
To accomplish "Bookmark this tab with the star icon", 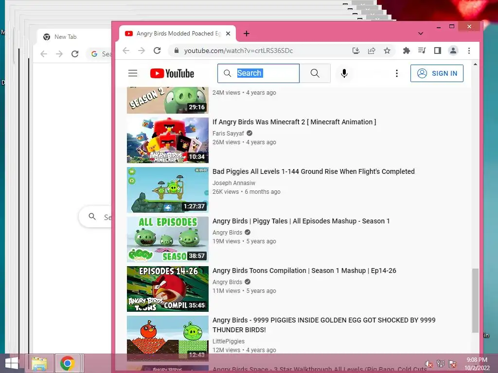I will pos(387,51).
